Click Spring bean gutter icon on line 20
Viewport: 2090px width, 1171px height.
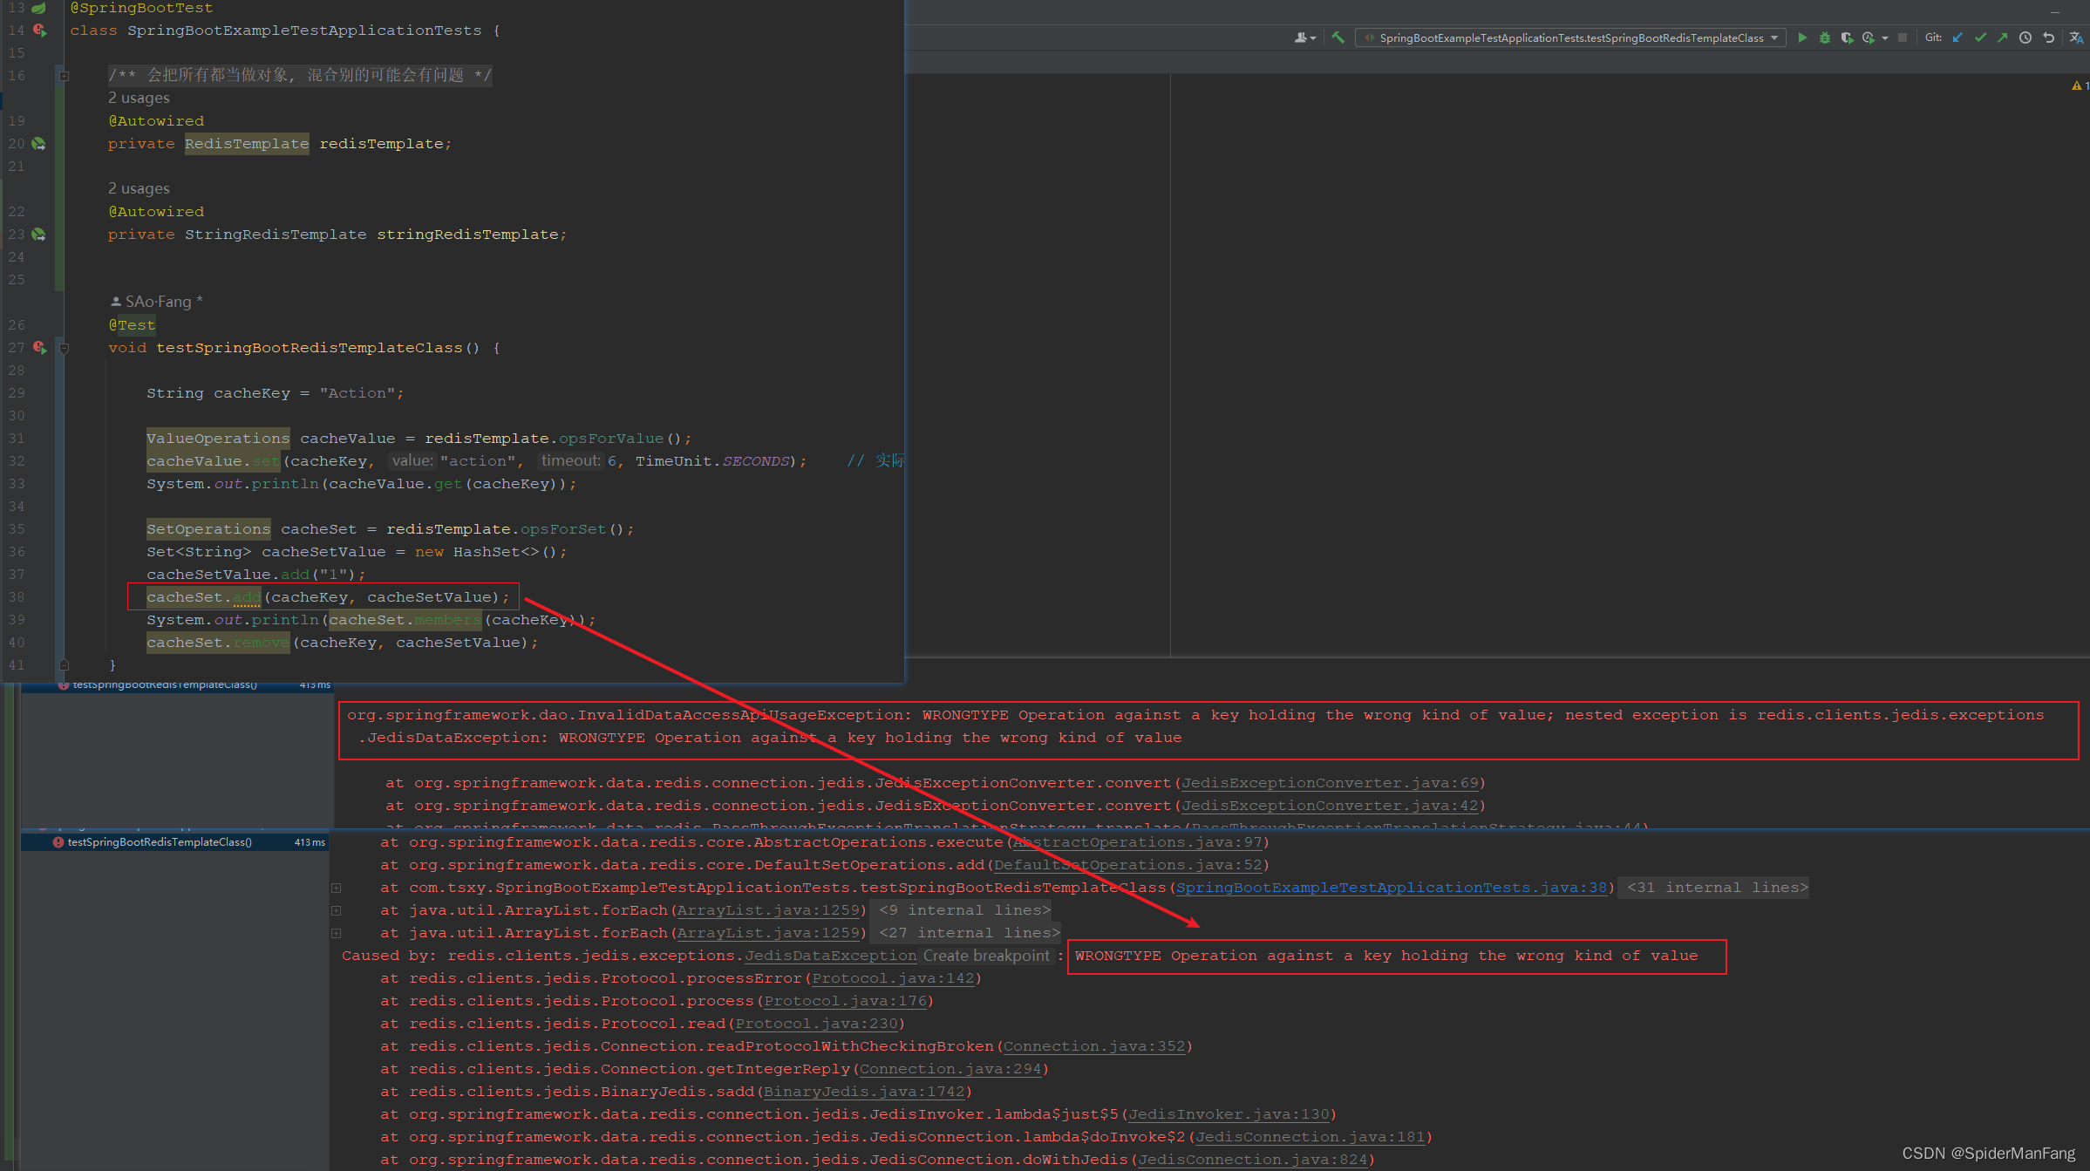[38, 144]
